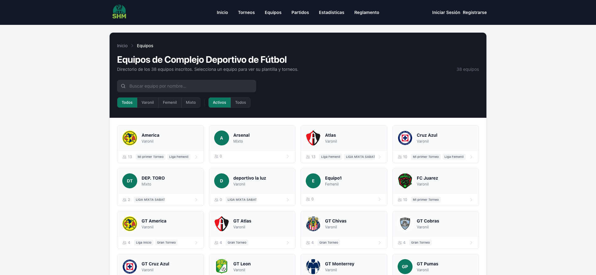Click '38 equipos' count text

[467, 69]
